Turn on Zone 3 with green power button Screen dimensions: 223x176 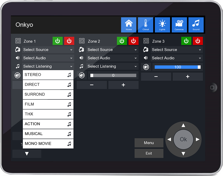pyautogui.click(x=186, y=41)
